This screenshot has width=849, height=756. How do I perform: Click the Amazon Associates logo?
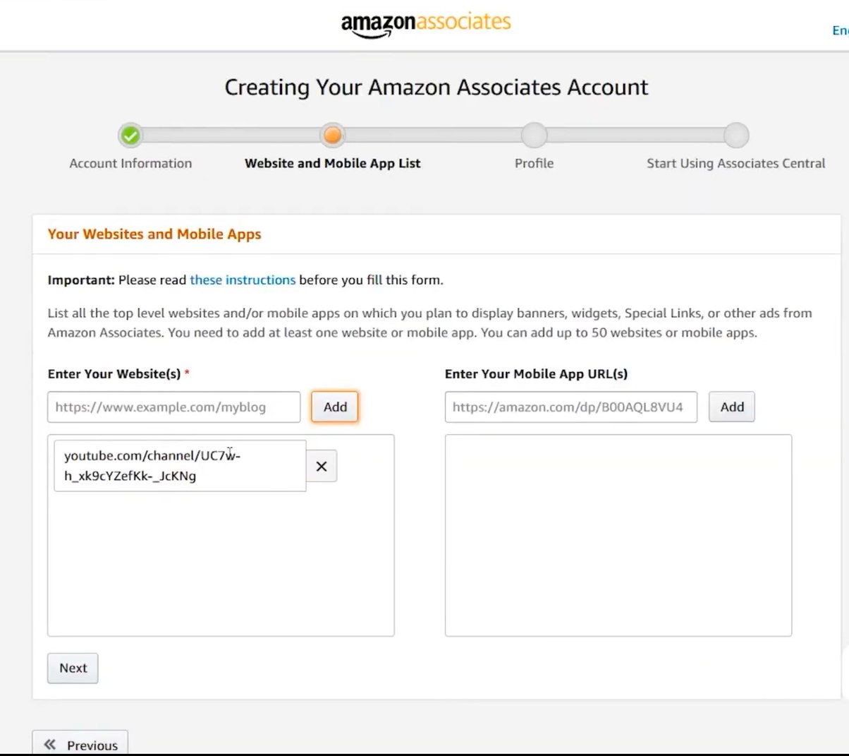coord(426,25)
